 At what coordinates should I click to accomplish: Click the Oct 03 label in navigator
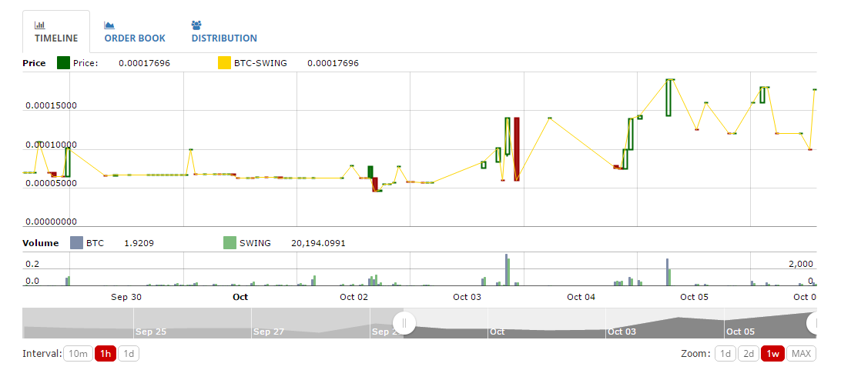[x=622, y=332]
